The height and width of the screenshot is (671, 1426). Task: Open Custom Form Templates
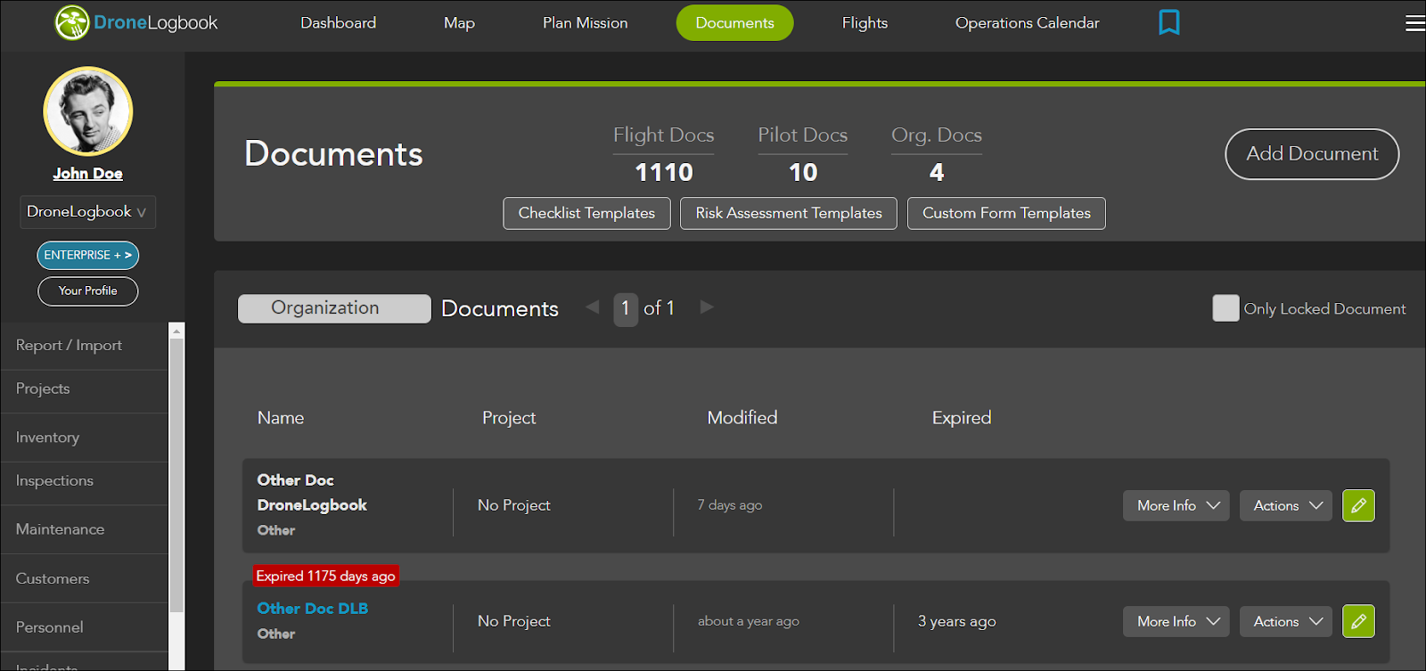click(1006, 213)
